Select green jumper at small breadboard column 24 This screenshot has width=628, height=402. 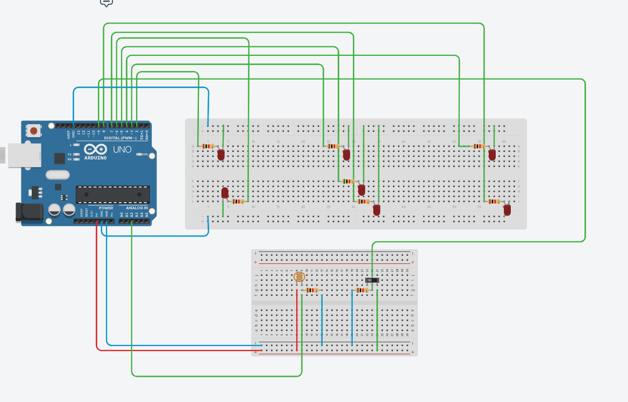click(377, 320)
